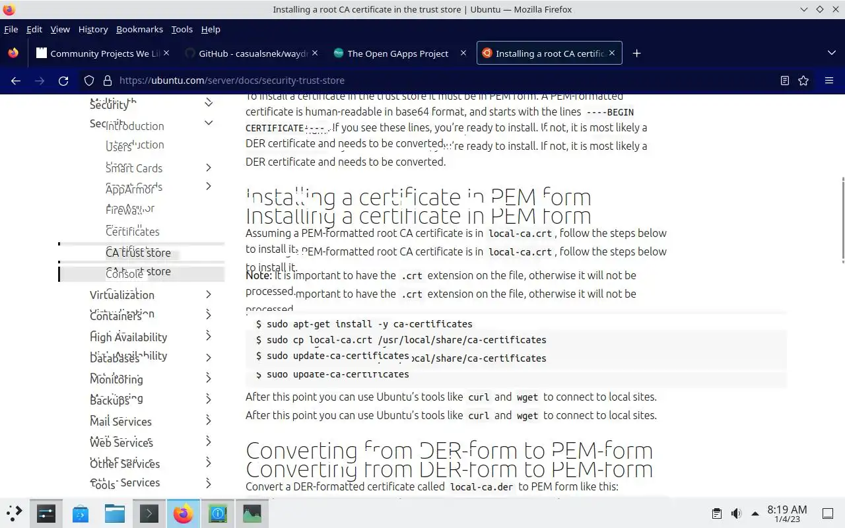Expand the High Availability section chevron

pos(208,336)
